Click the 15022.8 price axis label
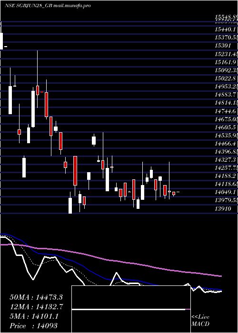Screen dimensions: 238x333 (225, 79)
